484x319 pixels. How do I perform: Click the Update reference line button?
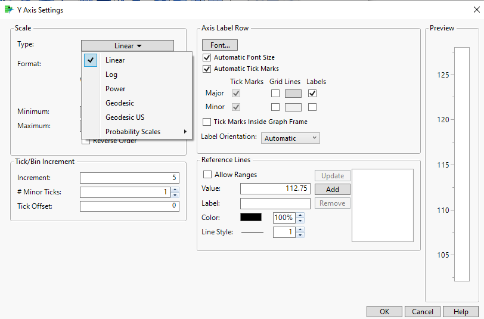click(333, 176)
